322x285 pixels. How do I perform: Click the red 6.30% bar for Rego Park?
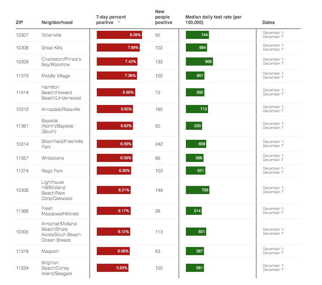(114, 171)
